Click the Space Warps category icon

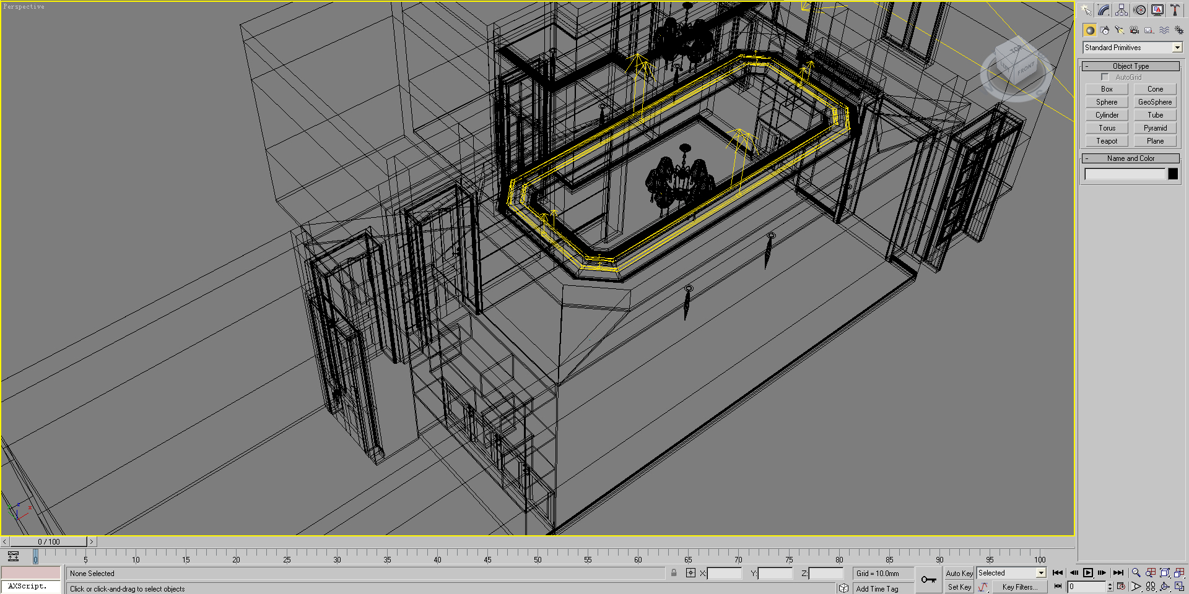pyautogui.click(x=1164, y=30)
